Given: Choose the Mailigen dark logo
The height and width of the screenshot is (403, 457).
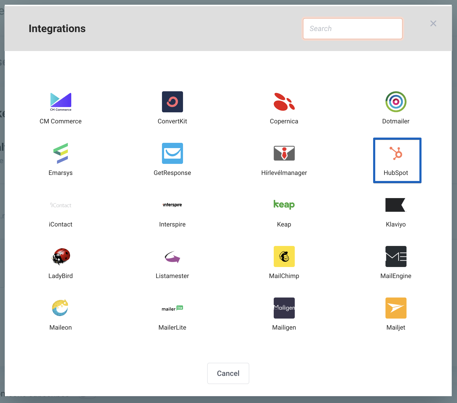Looking at the screenshot, I should [x=284, y=308].
